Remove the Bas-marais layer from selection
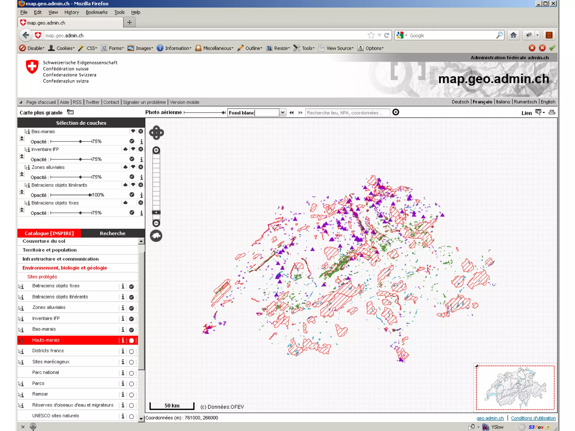Viewport: 575px width, 431px height. (141, 131)
